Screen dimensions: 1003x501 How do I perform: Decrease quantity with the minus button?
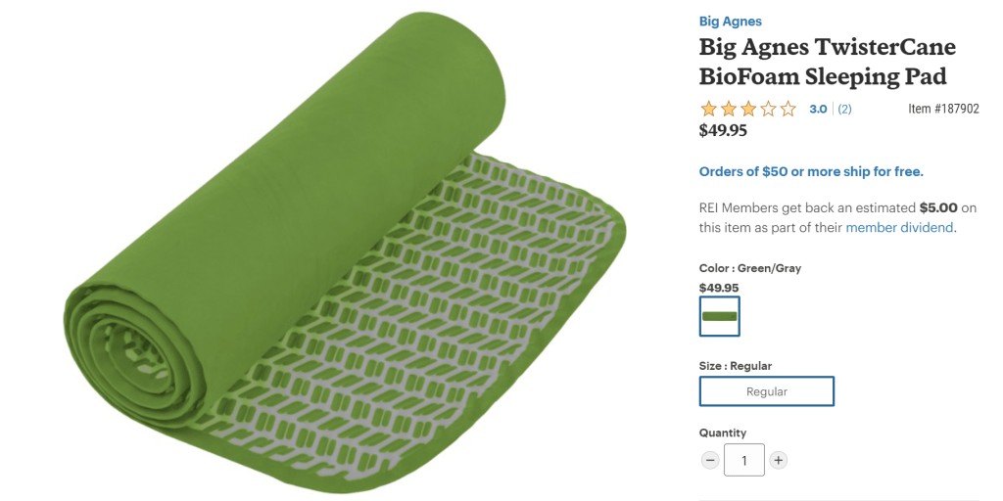tap(709, 460)
